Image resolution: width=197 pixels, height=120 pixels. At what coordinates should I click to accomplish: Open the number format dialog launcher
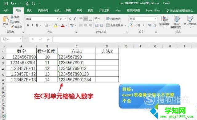pyautogui.click(x=156, y=32)
